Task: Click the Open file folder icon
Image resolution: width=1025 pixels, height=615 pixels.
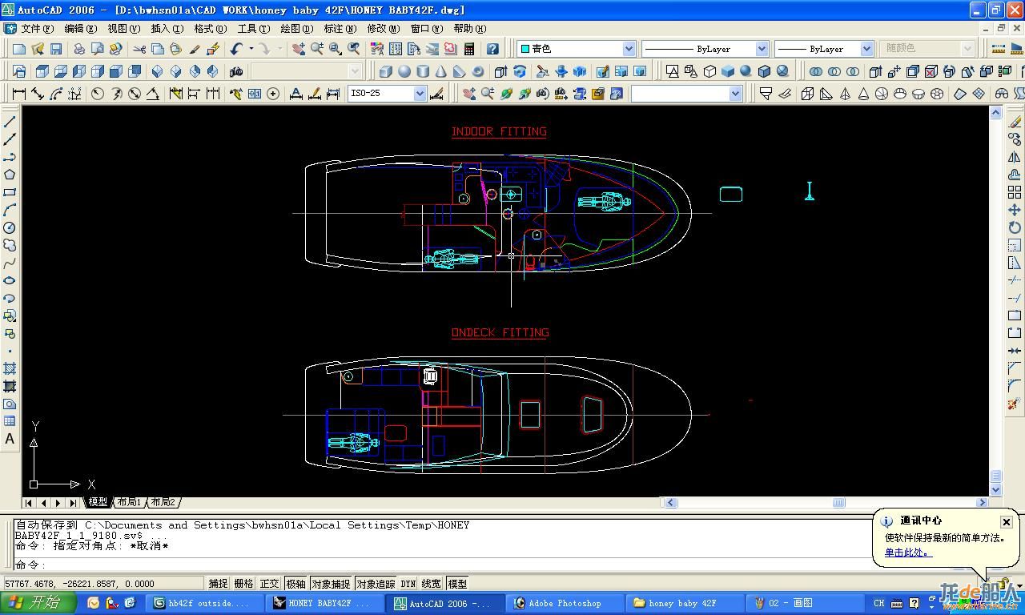Action: (x=37, y=49)
